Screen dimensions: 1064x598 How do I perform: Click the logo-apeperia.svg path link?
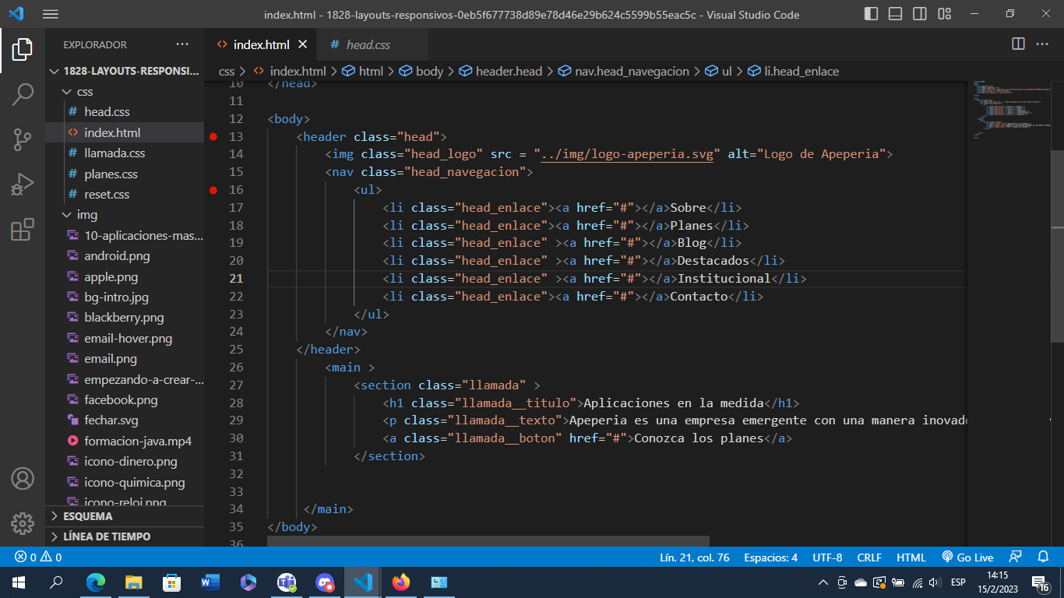tap(627, 154)
